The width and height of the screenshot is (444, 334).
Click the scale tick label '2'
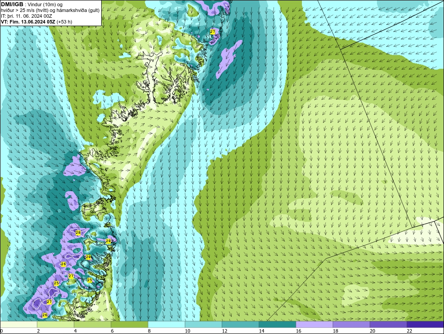(x=38, y=331)
